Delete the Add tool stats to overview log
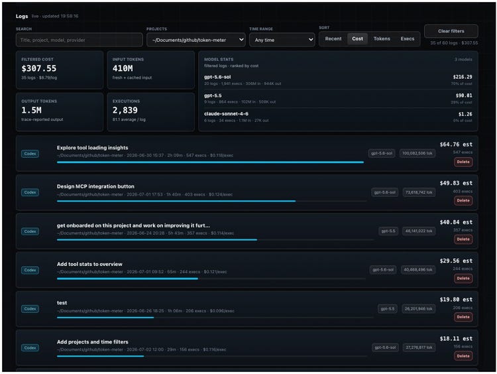This screenshot has width=497, height=374. 463,279
